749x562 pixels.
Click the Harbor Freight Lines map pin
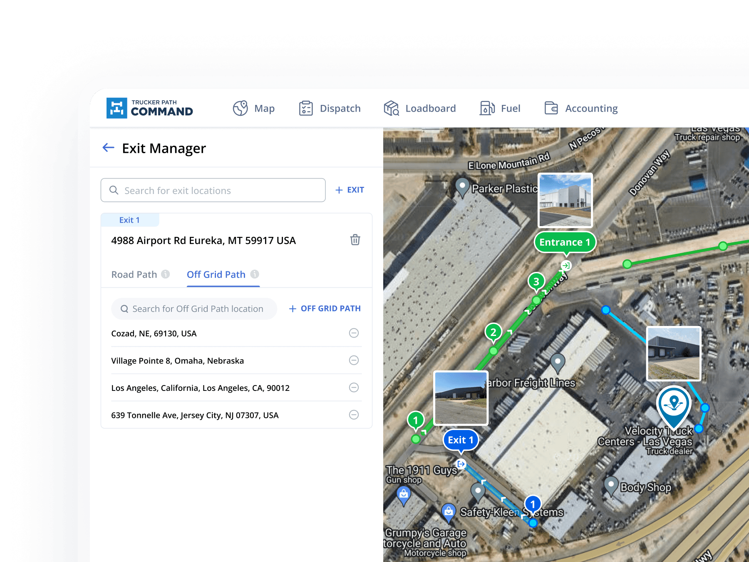pyautogui.click(x=558, y=363)
